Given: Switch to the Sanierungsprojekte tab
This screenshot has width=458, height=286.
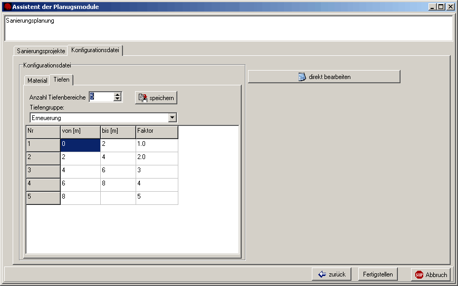Looking at the screenshot, I should point(41,51).
